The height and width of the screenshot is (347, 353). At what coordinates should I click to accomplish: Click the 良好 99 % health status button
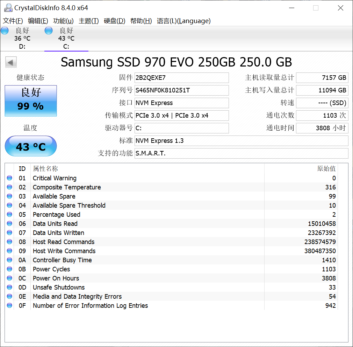point(31,100)
